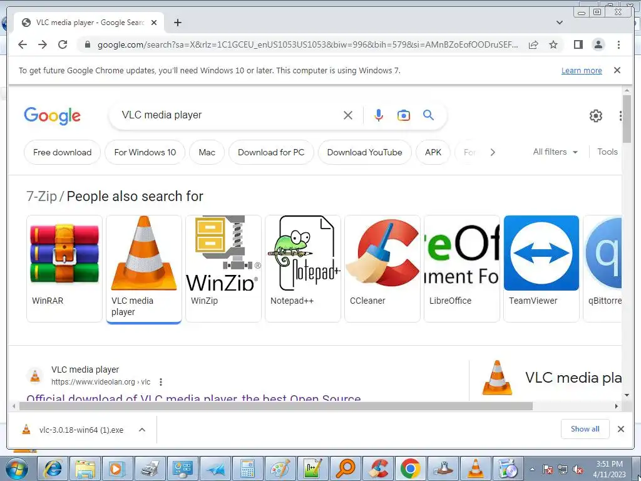Select the Mac filter chip
This screenshot has height=481, width=641.
point(207,152)
